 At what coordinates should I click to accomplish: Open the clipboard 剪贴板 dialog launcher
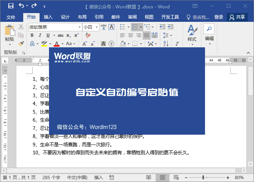[24, 53]
